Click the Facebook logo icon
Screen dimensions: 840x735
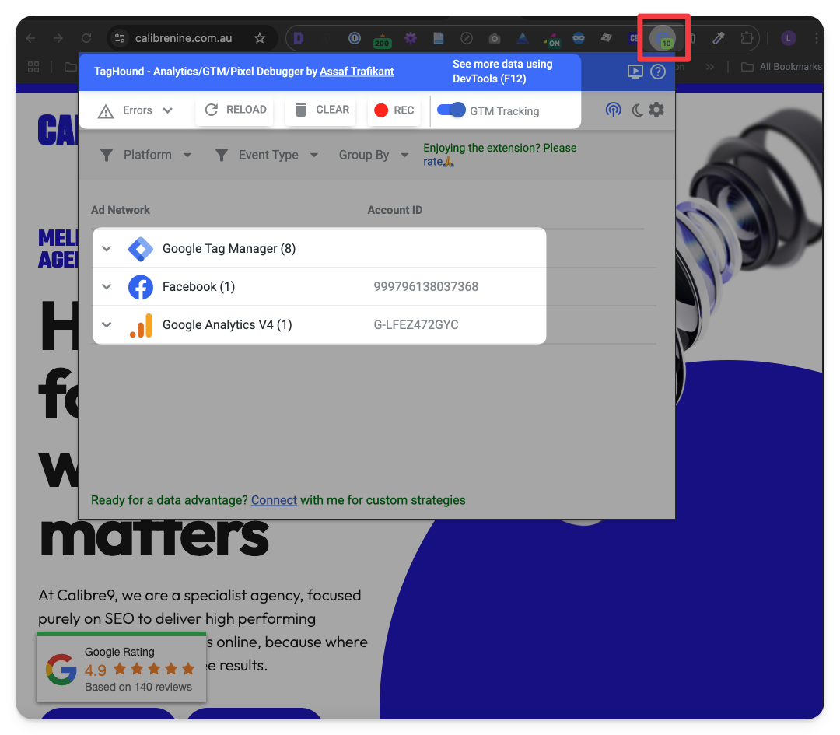(x=141, y=287)
